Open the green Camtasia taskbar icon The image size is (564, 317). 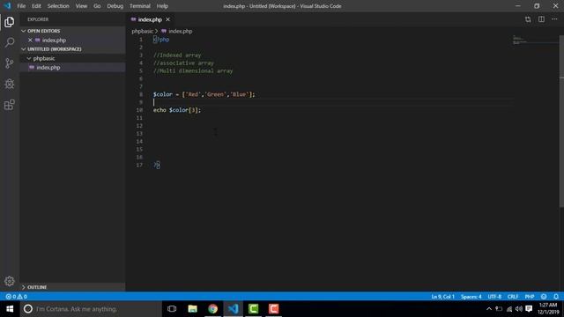pyautogui.click(x=253, y=309)
